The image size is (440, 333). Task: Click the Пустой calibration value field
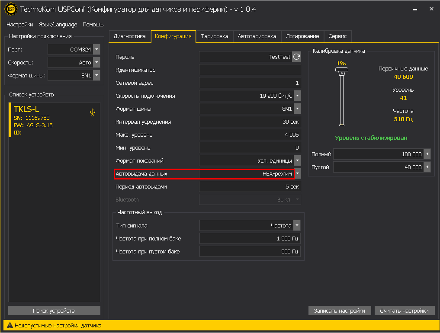click(x=379, y=167)
